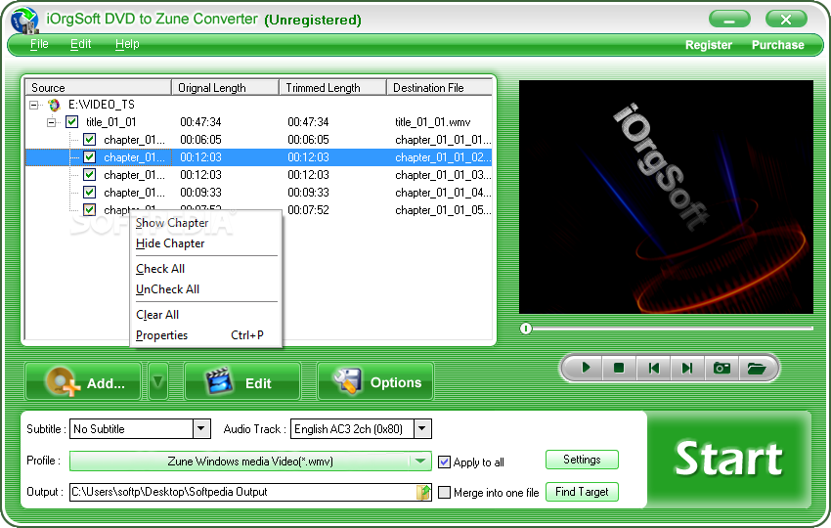Toggle the checkbox of the 00:07:52 chapter
This screenshot has width=831, height=528.
(90, 209)
